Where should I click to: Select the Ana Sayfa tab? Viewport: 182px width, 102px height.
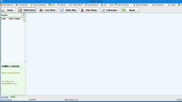[5, 97]
